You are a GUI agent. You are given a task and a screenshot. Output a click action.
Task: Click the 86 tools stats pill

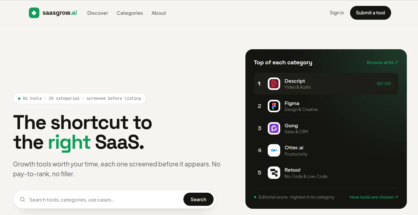pos(79,98)
